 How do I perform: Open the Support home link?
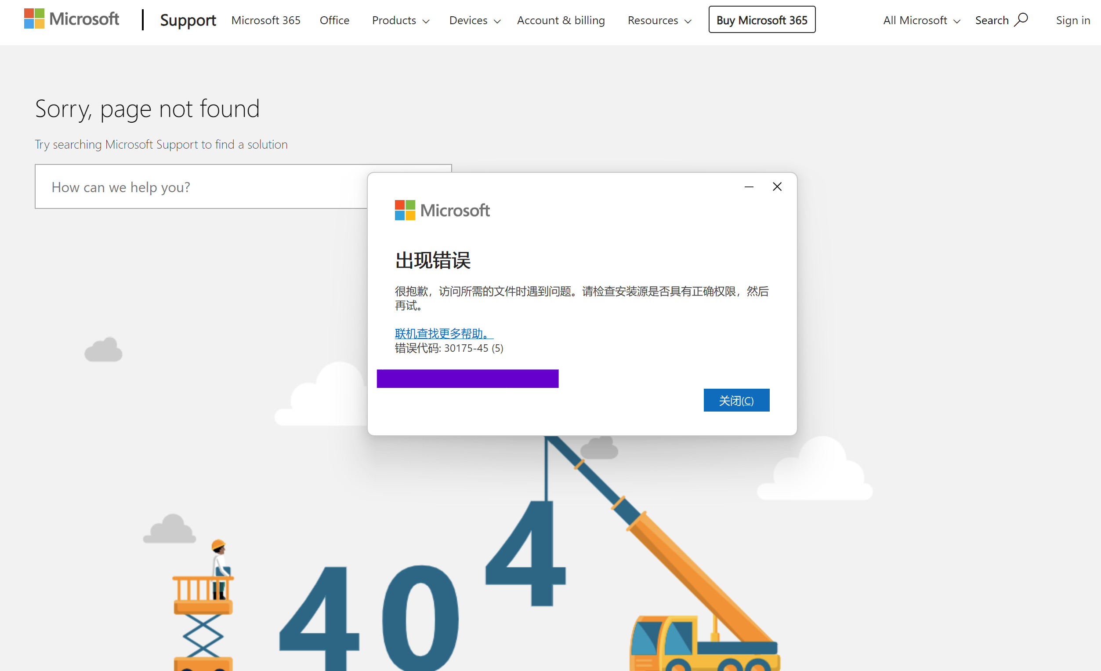pyautogui.click(x=188, y=20)
